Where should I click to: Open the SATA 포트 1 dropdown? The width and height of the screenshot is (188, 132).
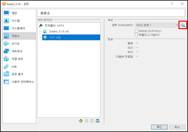click(157, 25)
